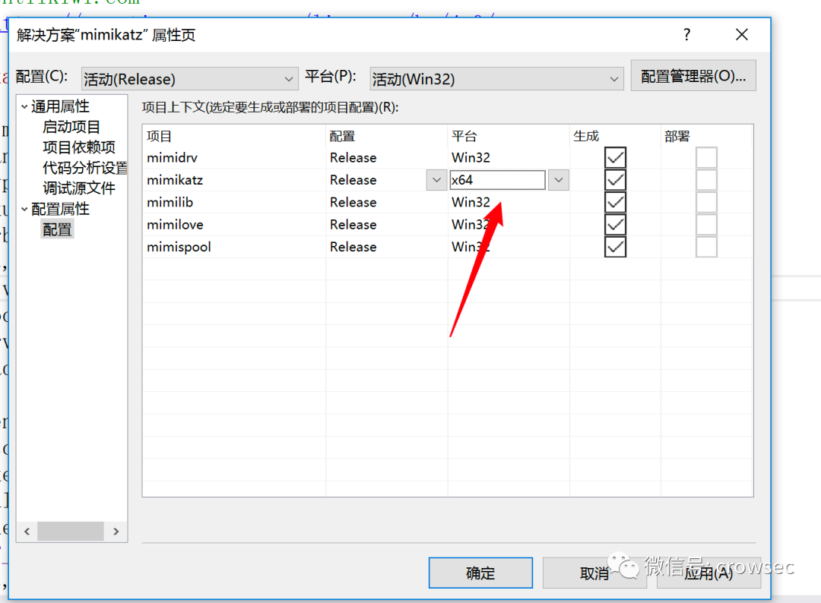Collapse the 配置属性 tree node
821x603 pixels.
(x=24, y=209)
